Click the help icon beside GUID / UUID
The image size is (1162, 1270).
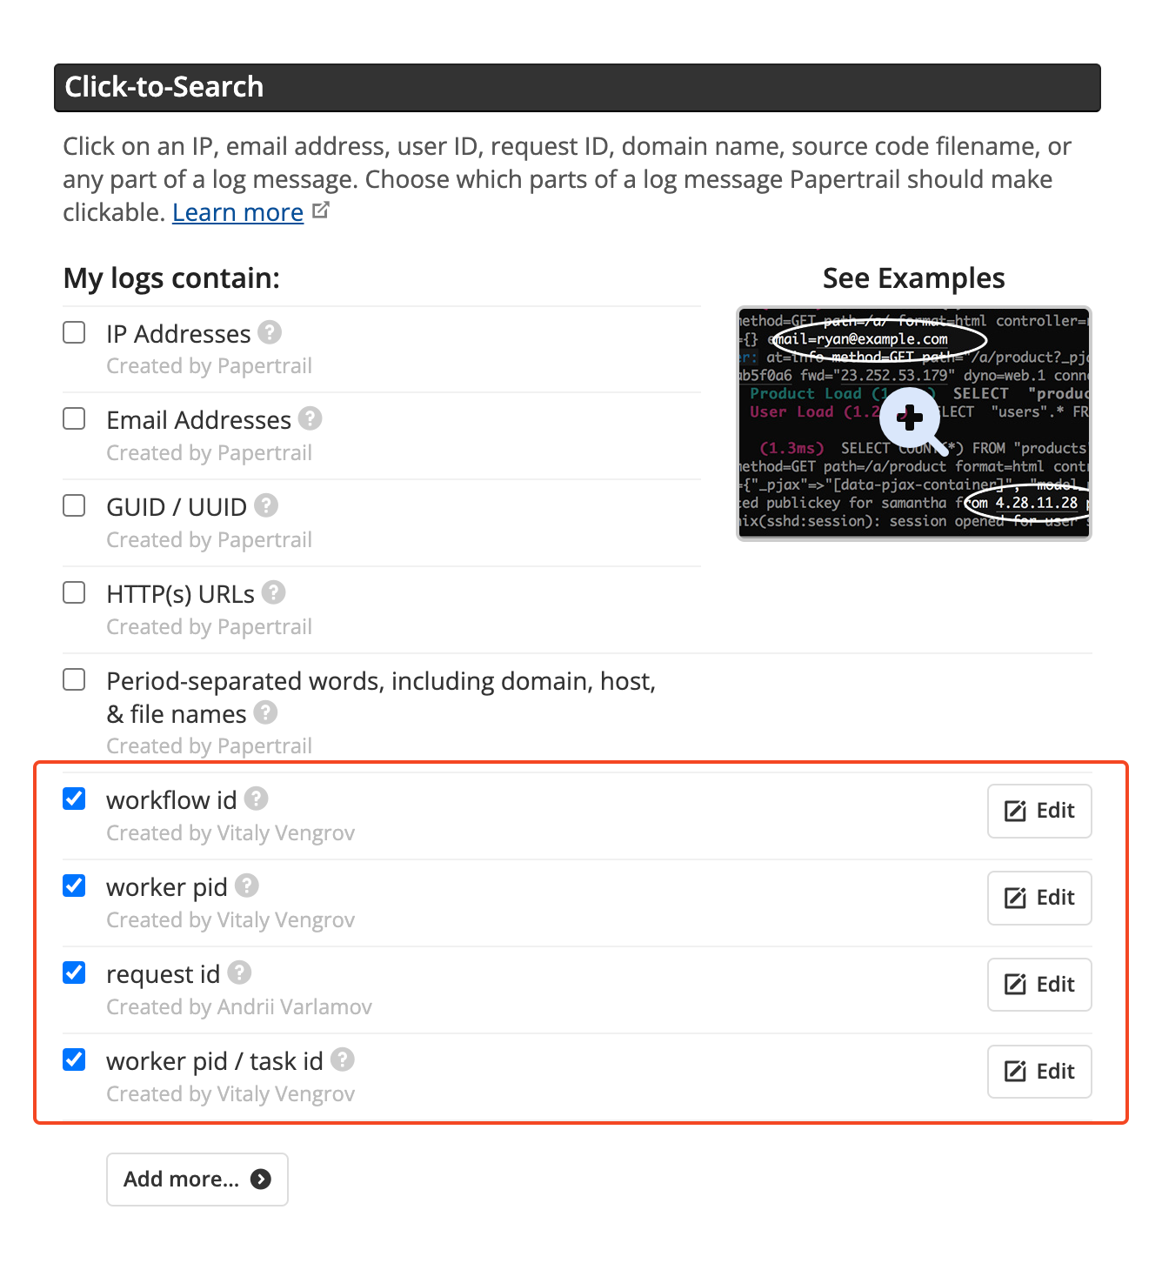point(266,505)
